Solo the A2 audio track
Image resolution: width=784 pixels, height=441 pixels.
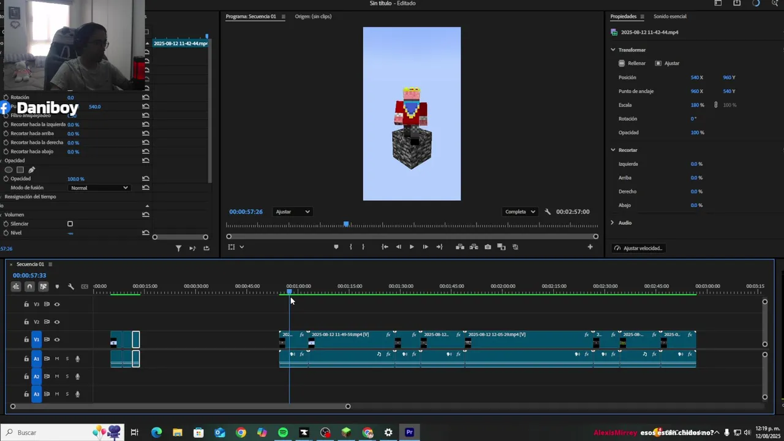point(67,377)
